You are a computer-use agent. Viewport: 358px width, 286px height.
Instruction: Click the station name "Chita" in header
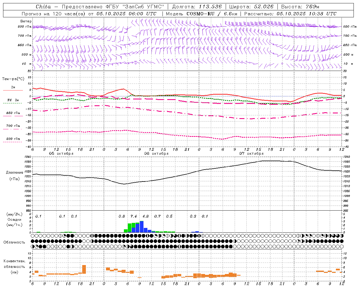click(43, 7)
